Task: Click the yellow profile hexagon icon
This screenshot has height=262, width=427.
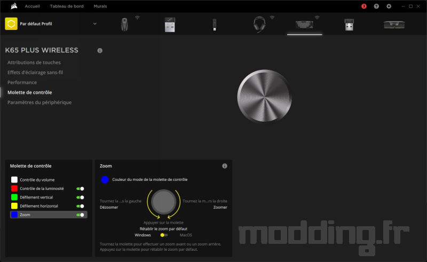Action: (11, 23)
